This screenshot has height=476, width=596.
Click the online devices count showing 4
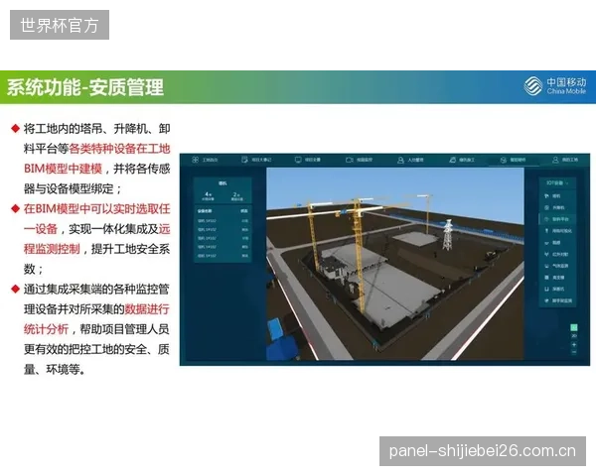coord(208,196)
